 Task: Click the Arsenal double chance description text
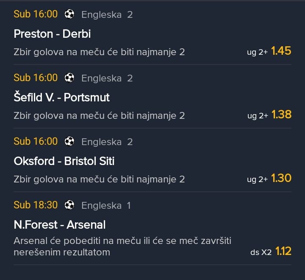122,246
